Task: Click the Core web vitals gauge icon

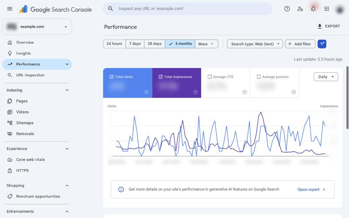Action: coord(10,160)
